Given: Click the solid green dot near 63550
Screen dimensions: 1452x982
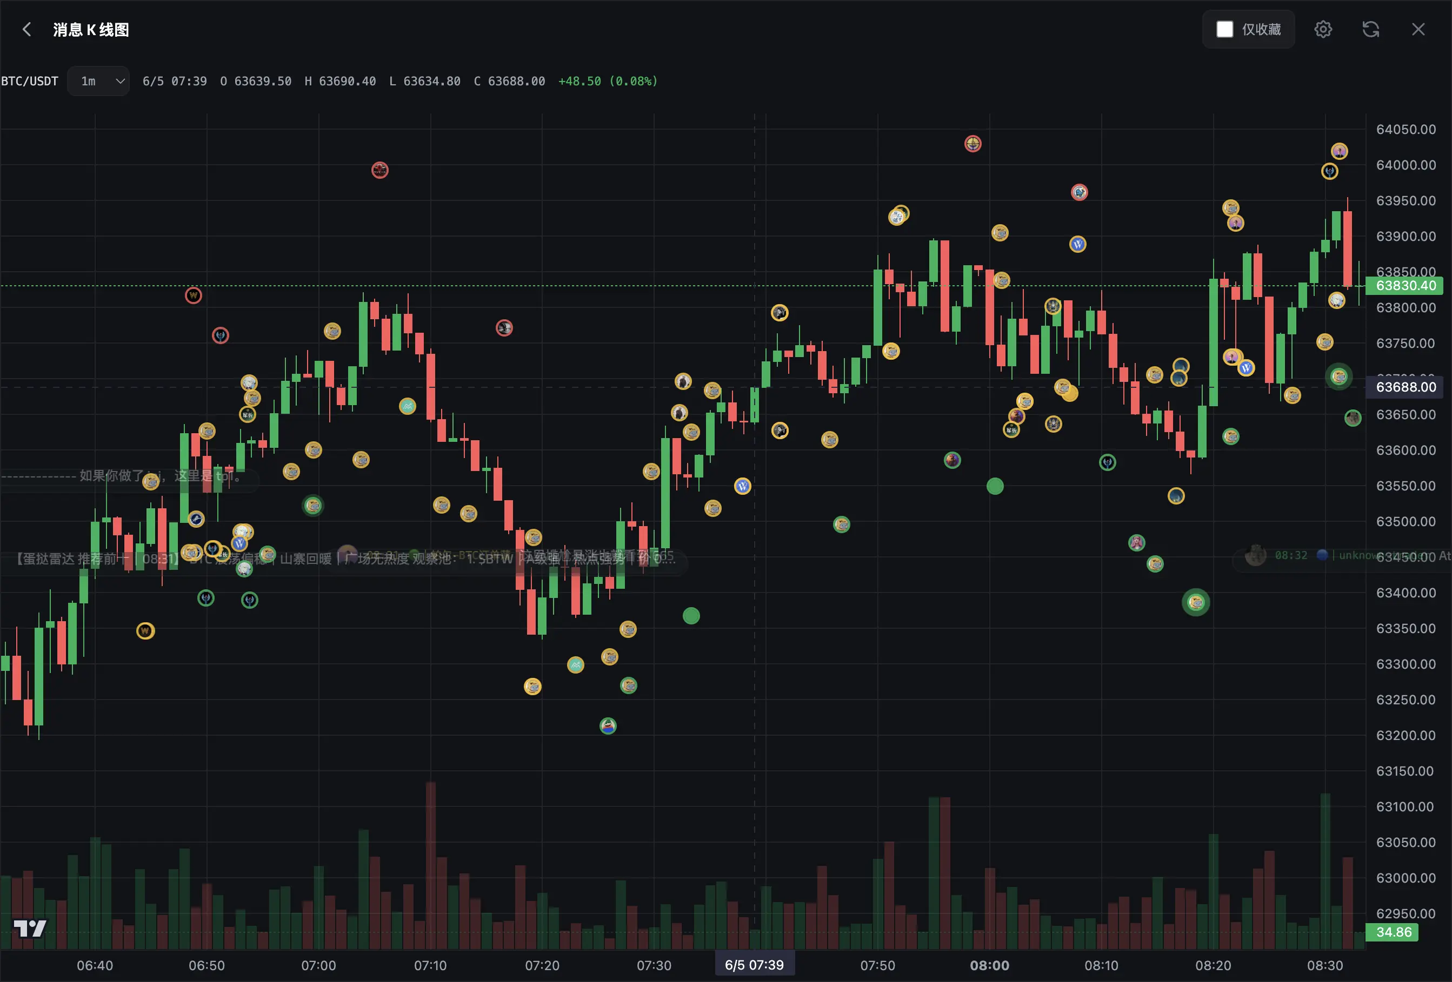Looking at the screenshot, I should click(x=995, y=486).
